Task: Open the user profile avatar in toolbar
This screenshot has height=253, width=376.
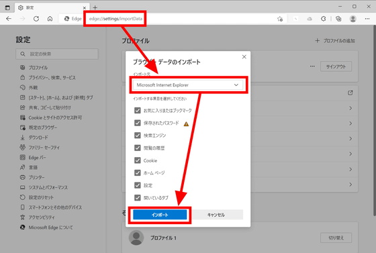Action: pyautogui.click(x=352, y=19)
